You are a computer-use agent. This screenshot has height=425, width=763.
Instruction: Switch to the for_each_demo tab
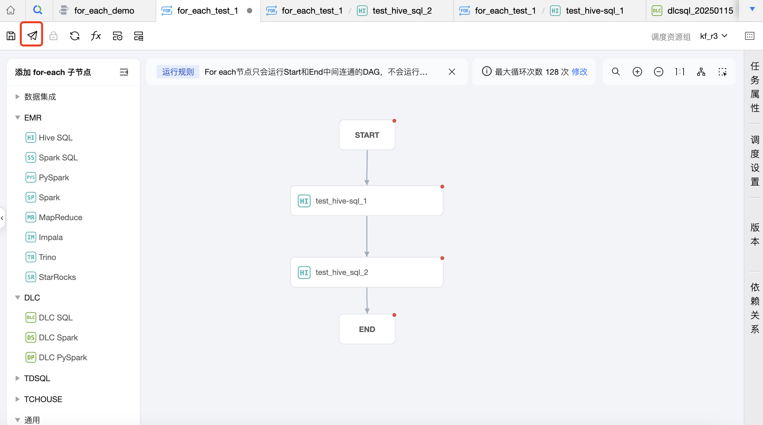(x=104, y=11)
